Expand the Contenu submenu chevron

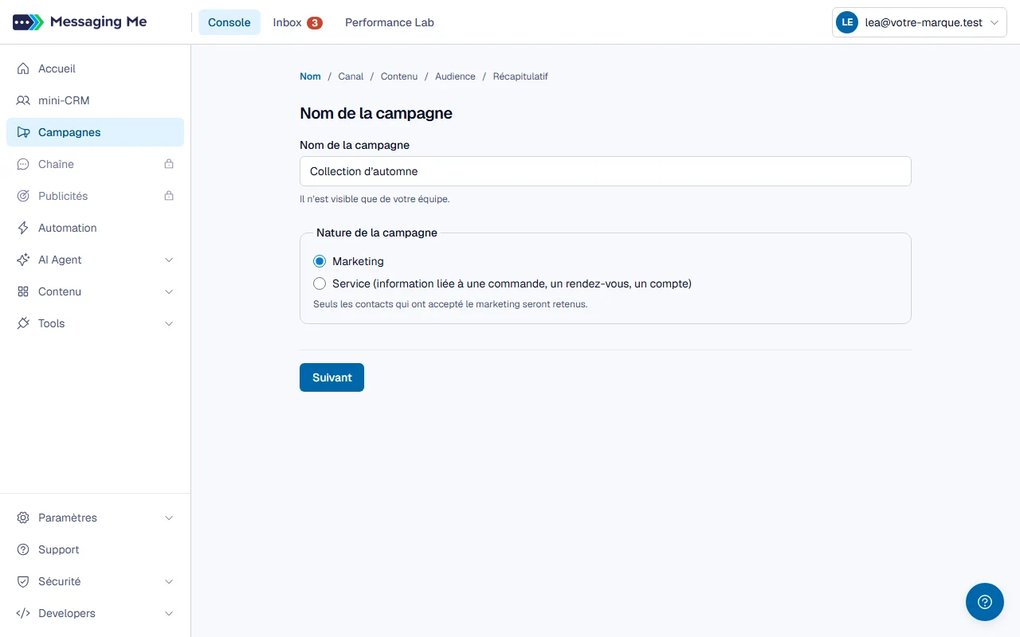click(x=169, y=291)
